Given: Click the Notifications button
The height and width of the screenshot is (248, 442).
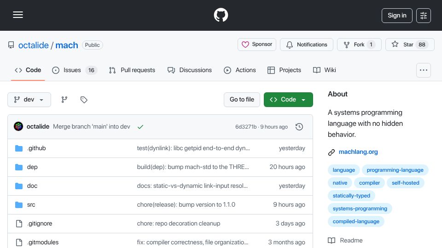Looking at the screenshot, I should 307,45.
